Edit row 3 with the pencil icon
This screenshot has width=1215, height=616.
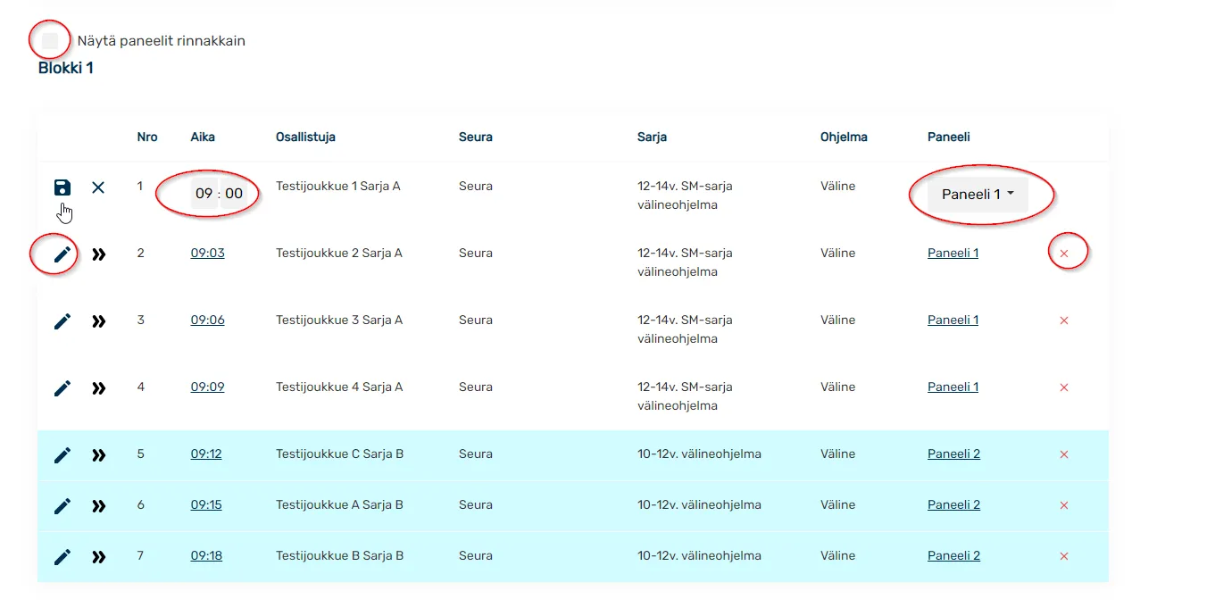click(x=62, y=321)
